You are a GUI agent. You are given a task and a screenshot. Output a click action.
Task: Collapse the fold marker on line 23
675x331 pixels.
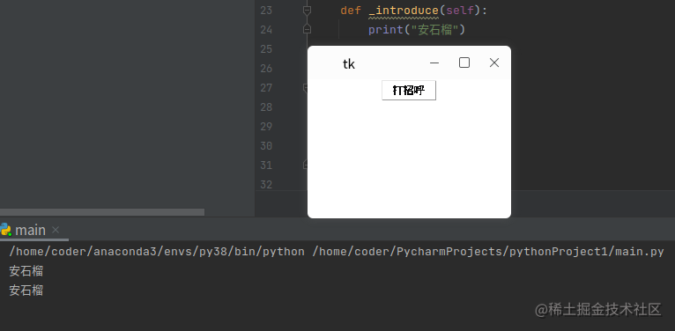[x=307, y=11]
